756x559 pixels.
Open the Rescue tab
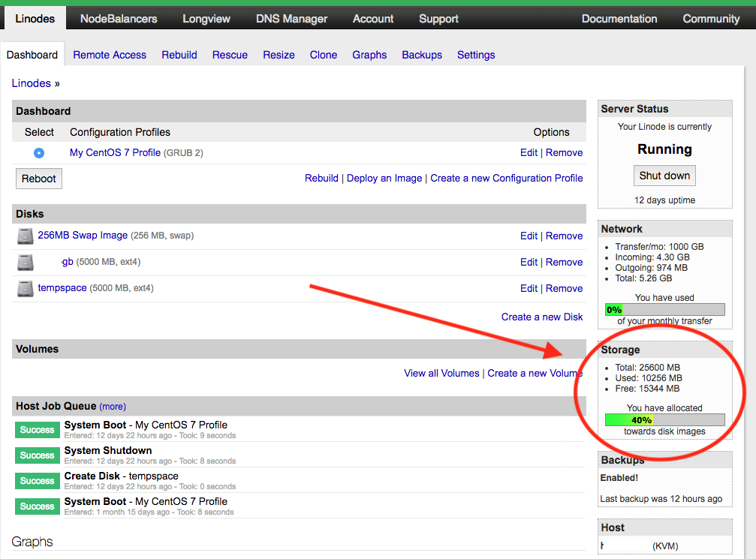point(230,55)
